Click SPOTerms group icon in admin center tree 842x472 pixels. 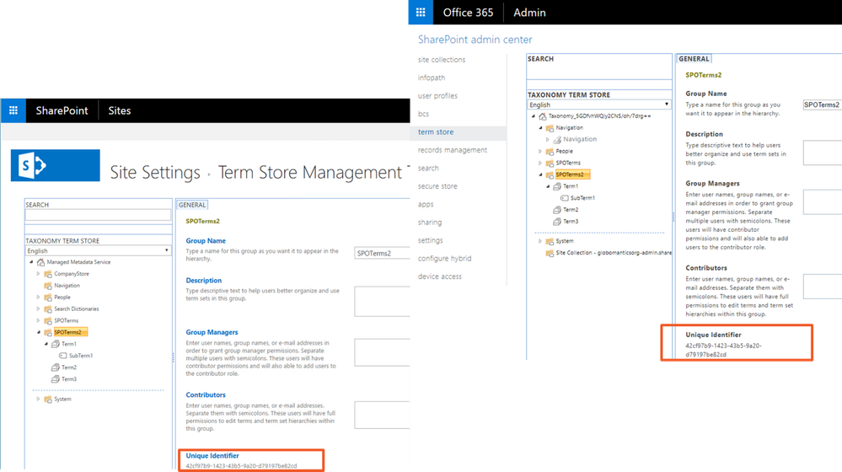tap(550, 164)
